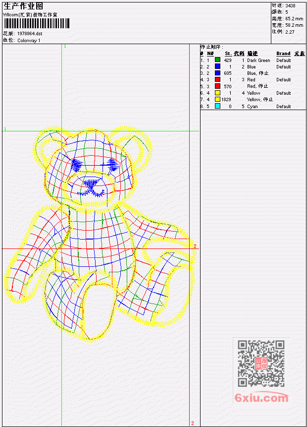Select the yellow swatch in the 1829-stitch row
This screenshot has height=427, width=307.
click(x=217, y=99)
